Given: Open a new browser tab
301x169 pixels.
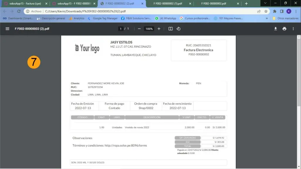Looking at the screenshot, I should click(246, 4).
